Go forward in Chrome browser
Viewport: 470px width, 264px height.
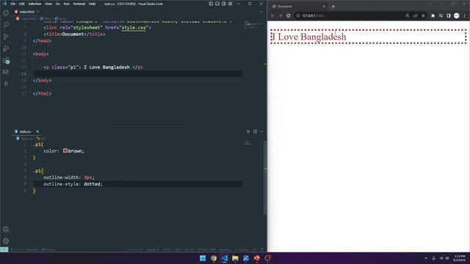281,15
